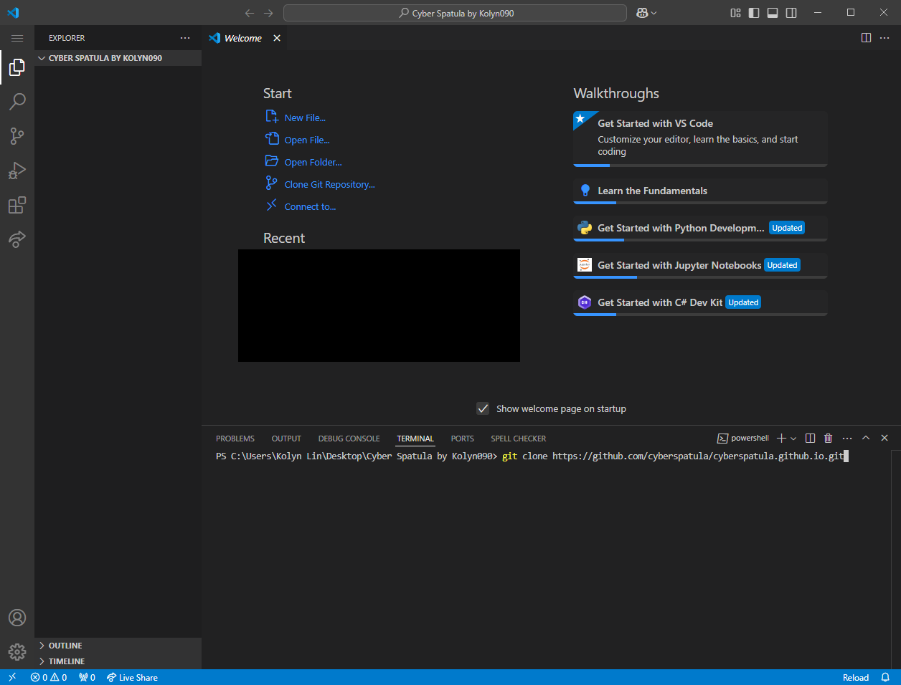
Task: Toggle the primary side bar layout button
Action: (754, 13)
